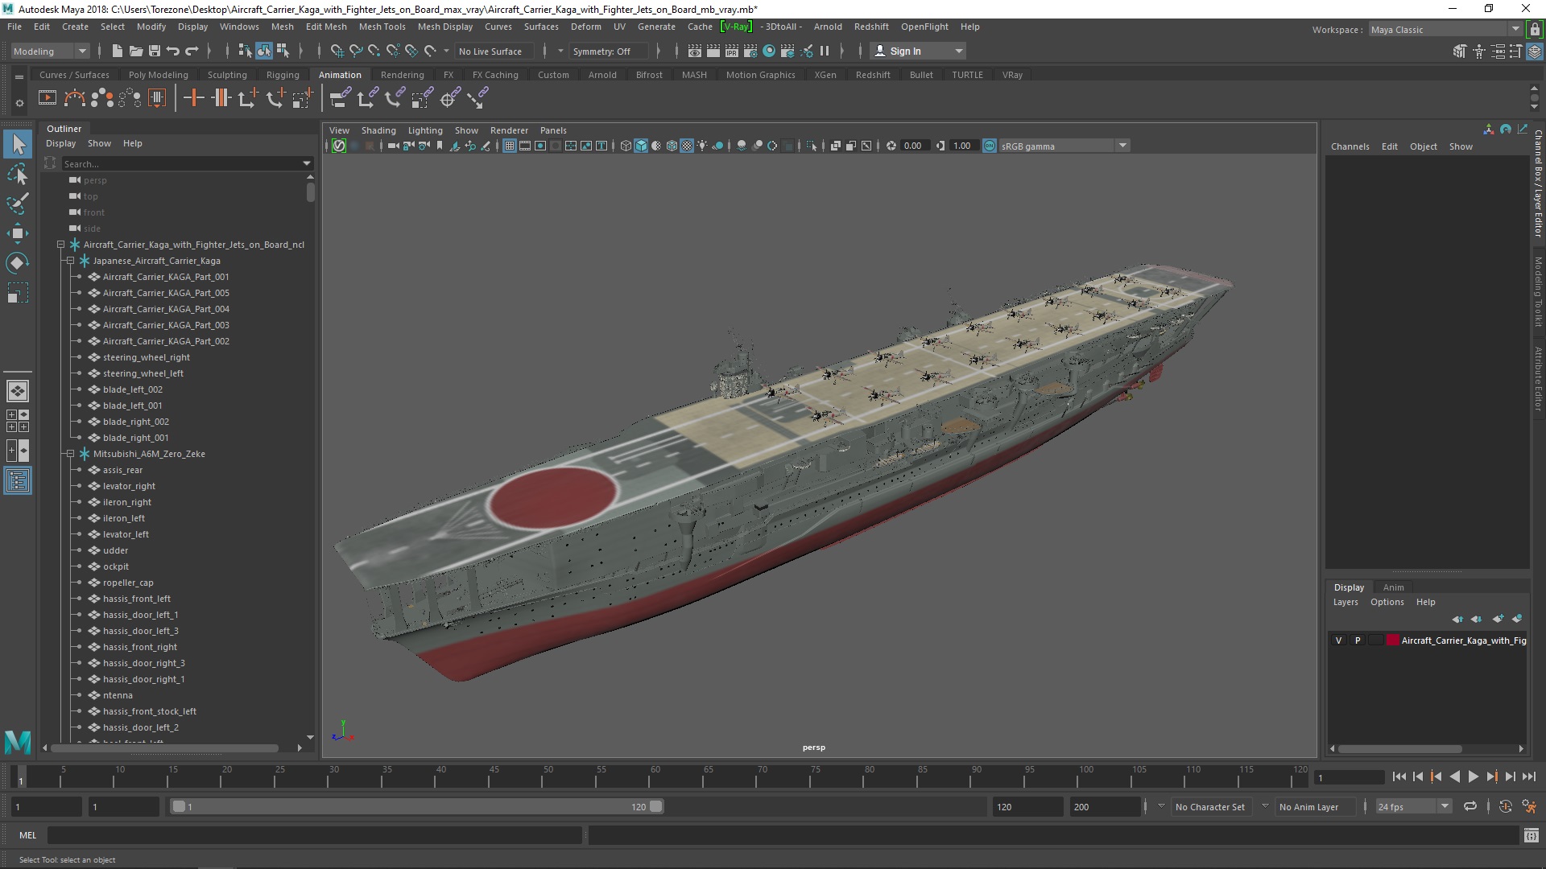The height and width of the screenshot is (869, 1546).
Task: Open the 24 fps frame rate dropdown
Action: click(1413, 806)
